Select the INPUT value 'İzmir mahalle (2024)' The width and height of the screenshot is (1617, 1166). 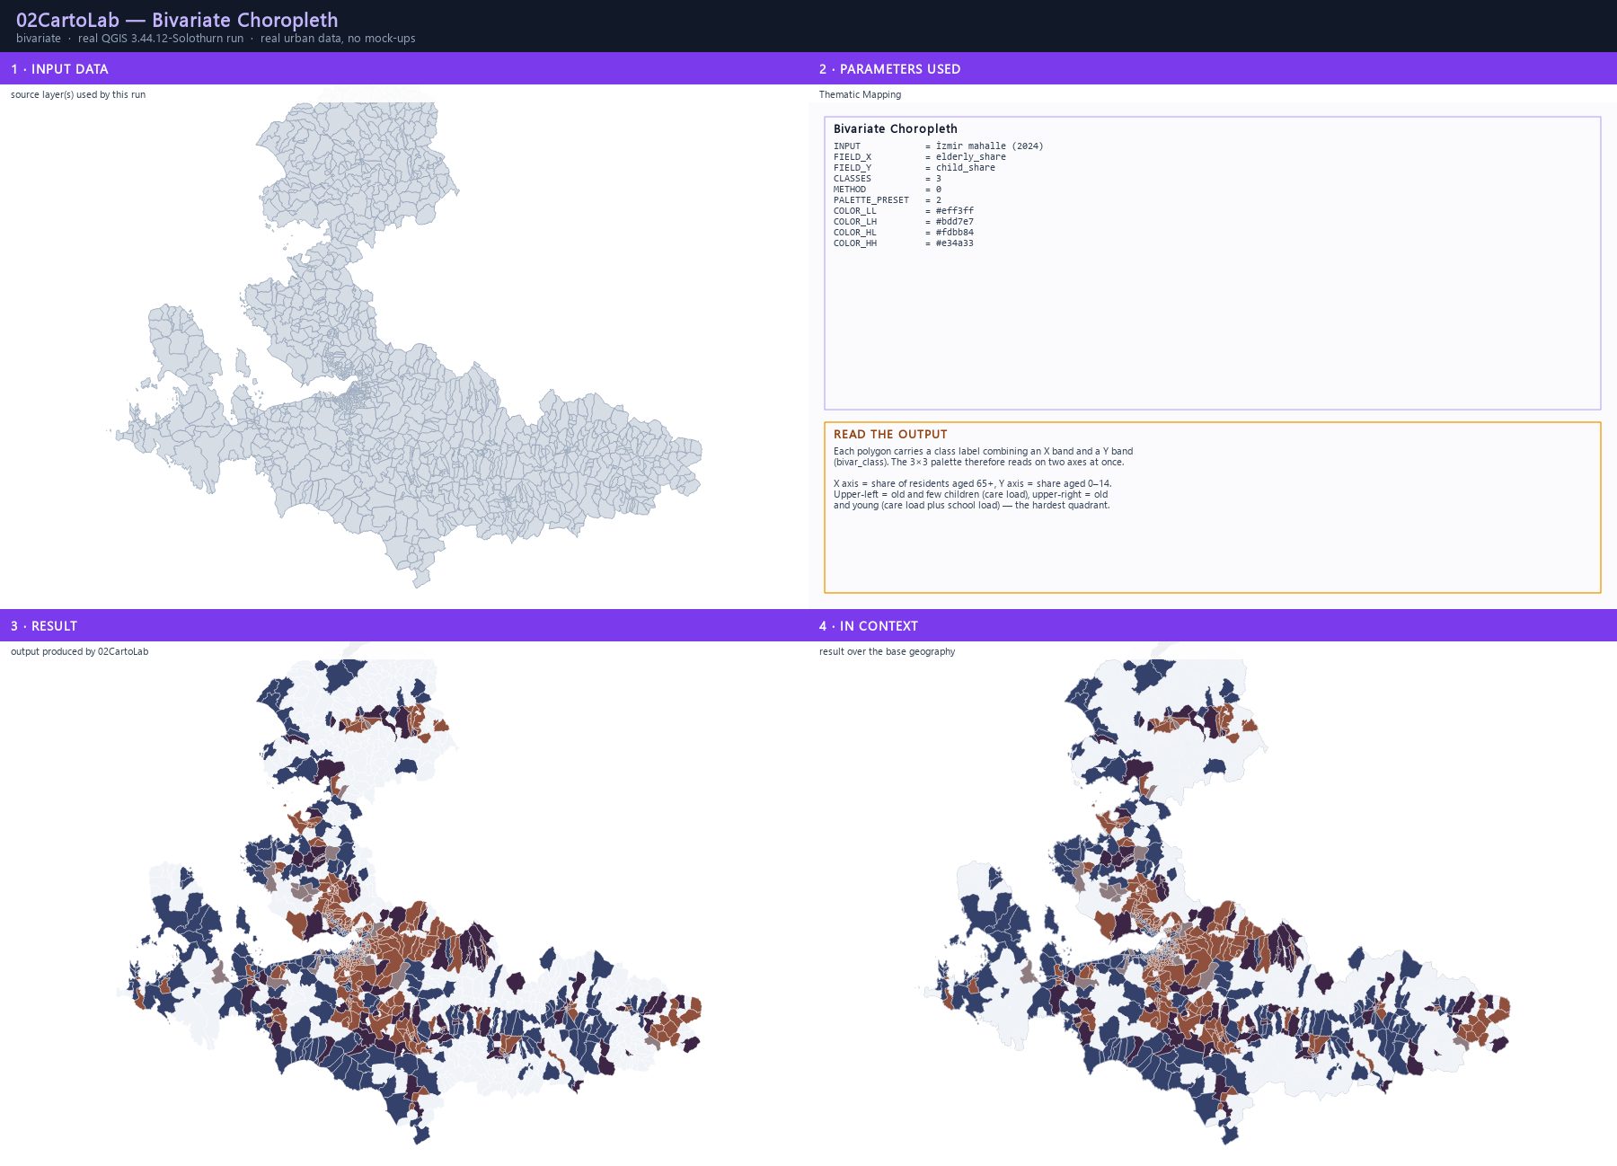989,146
